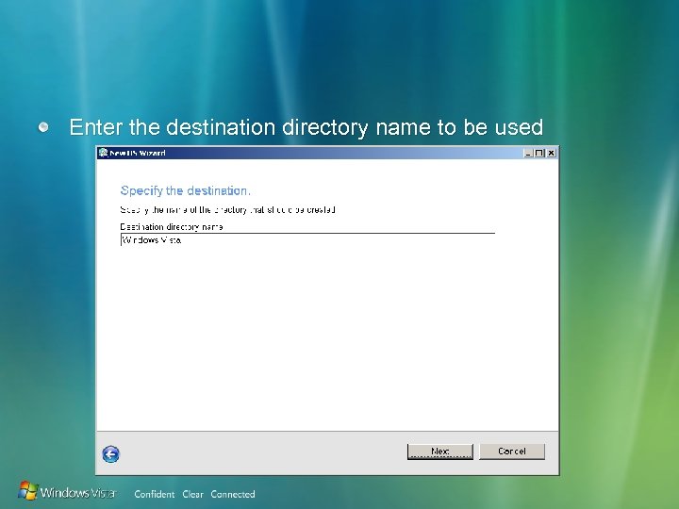The height and width of the screenshot is (509, 679).
Task: Focus the Destination directory name text field
Action: [307, 239]
